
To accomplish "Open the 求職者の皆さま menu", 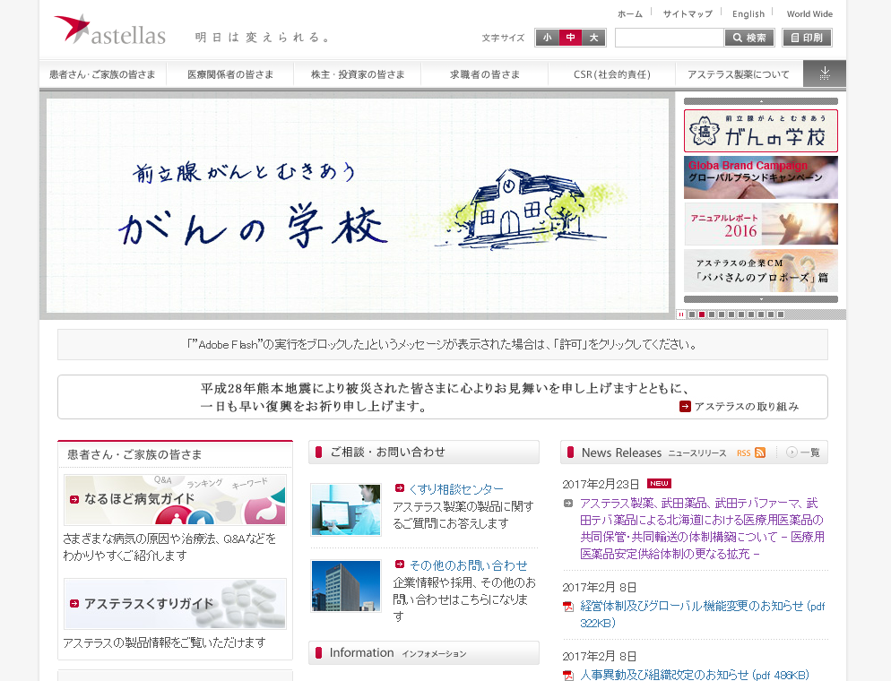I will point(485,74).
